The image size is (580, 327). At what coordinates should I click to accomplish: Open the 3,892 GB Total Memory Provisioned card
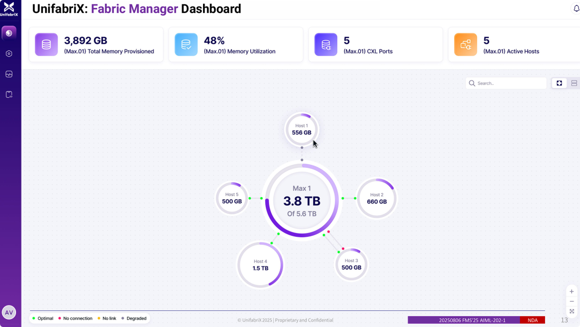pyautogui.click(x=96, y=45)
